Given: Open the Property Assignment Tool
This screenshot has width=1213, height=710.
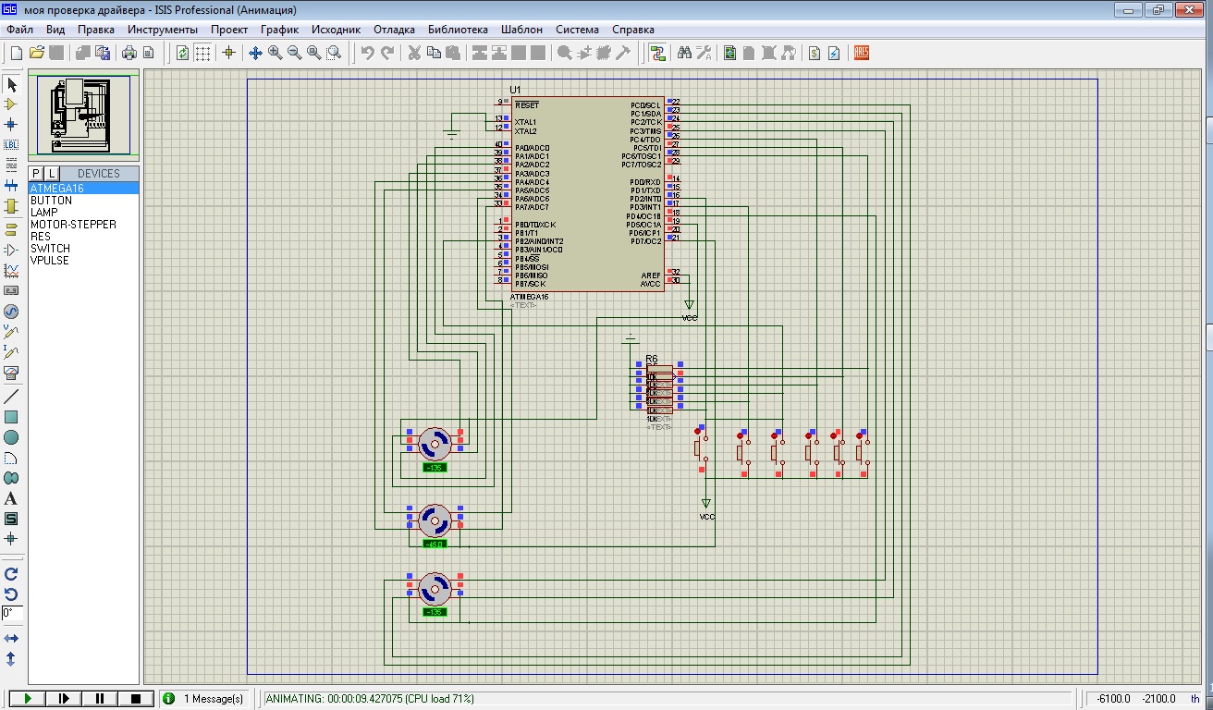Looking at the screenshot, I should [x=704, y=53].
